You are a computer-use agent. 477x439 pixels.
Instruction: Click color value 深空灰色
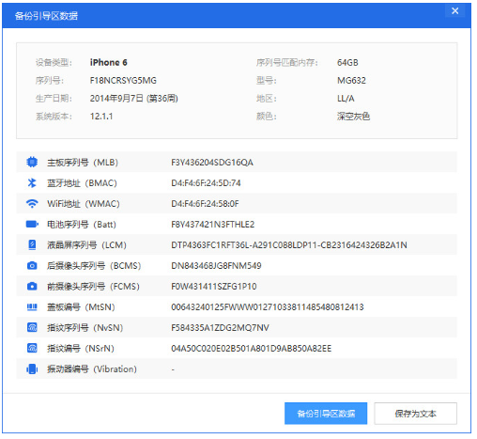353,117
